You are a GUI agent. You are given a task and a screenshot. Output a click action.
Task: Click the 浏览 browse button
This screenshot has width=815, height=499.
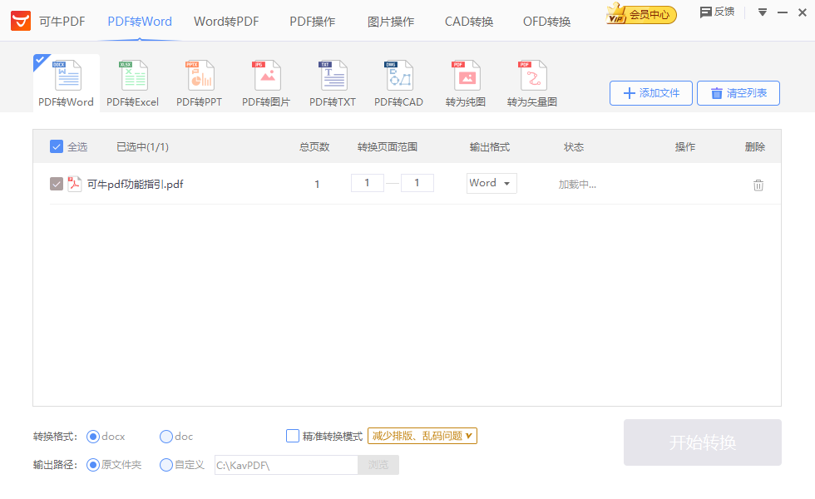[x=378, y=465]
